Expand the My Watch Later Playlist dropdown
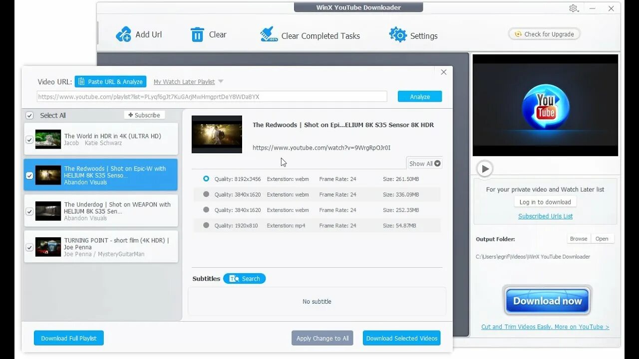 tap(221, 81)
